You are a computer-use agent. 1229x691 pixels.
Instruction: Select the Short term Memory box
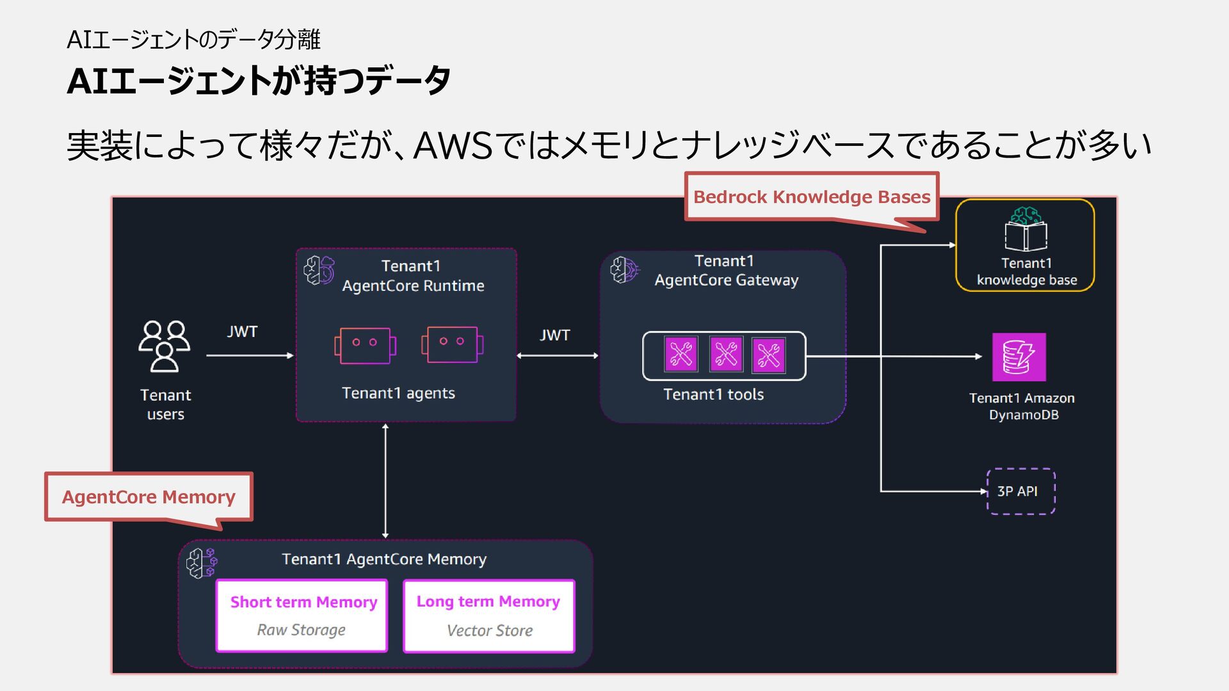(302, 616)
